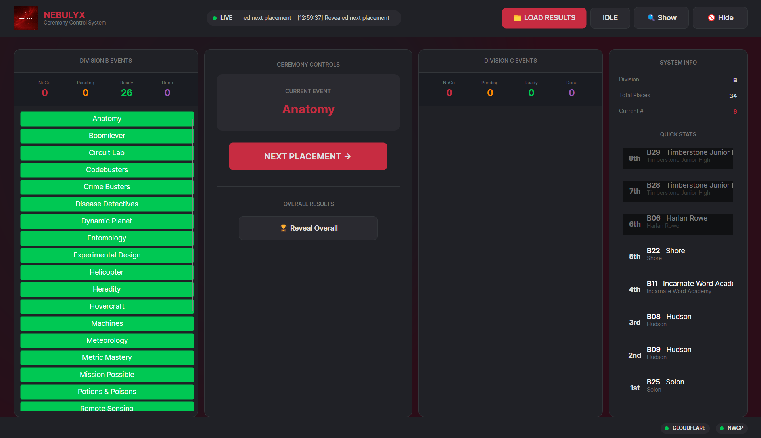Click the Division value B

735,80
